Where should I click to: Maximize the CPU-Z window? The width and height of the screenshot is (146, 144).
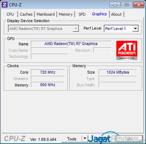point(127,5)
